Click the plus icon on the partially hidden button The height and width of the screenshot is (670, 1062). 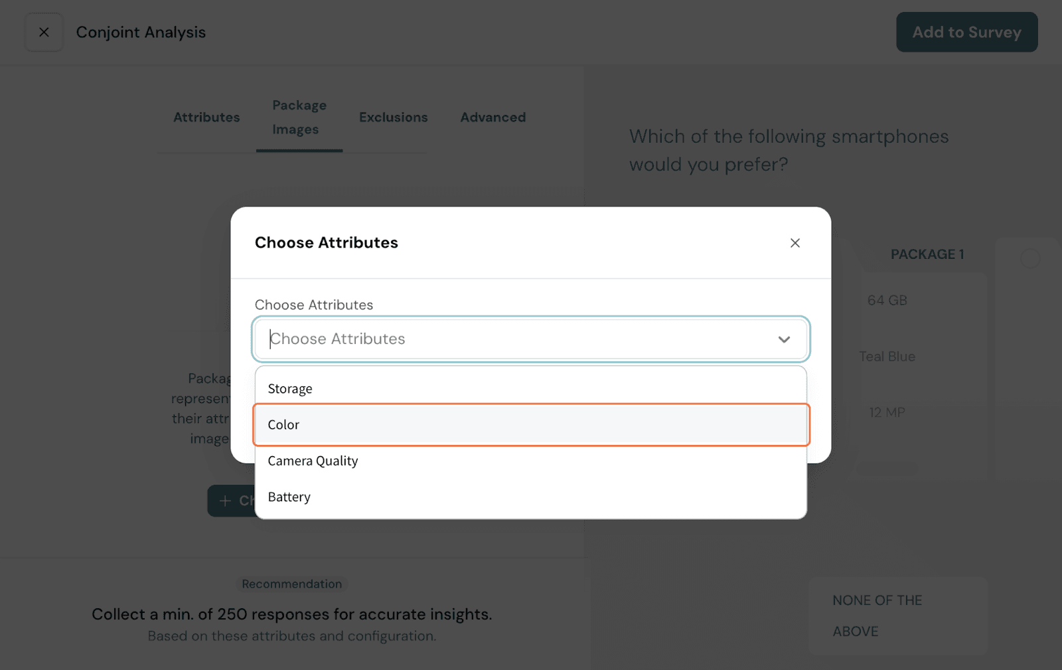pos(226,501)
